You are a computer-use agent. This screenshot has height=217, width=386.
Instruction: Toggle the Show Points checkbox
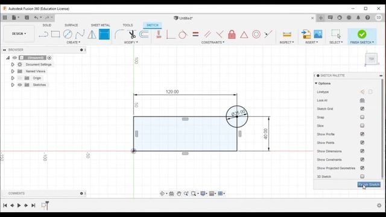362,143
